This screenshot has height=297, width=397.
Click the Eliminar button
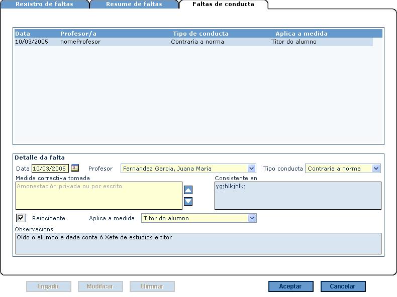(x=152, y=286)
